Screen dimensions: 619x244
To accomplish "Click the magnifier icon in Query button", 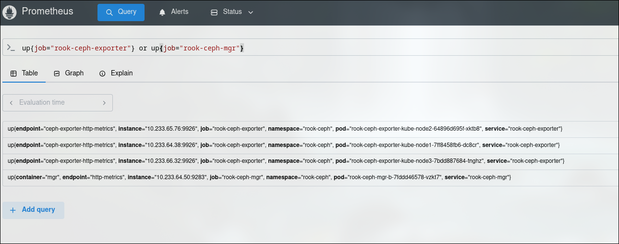I will tap(109, 12).
